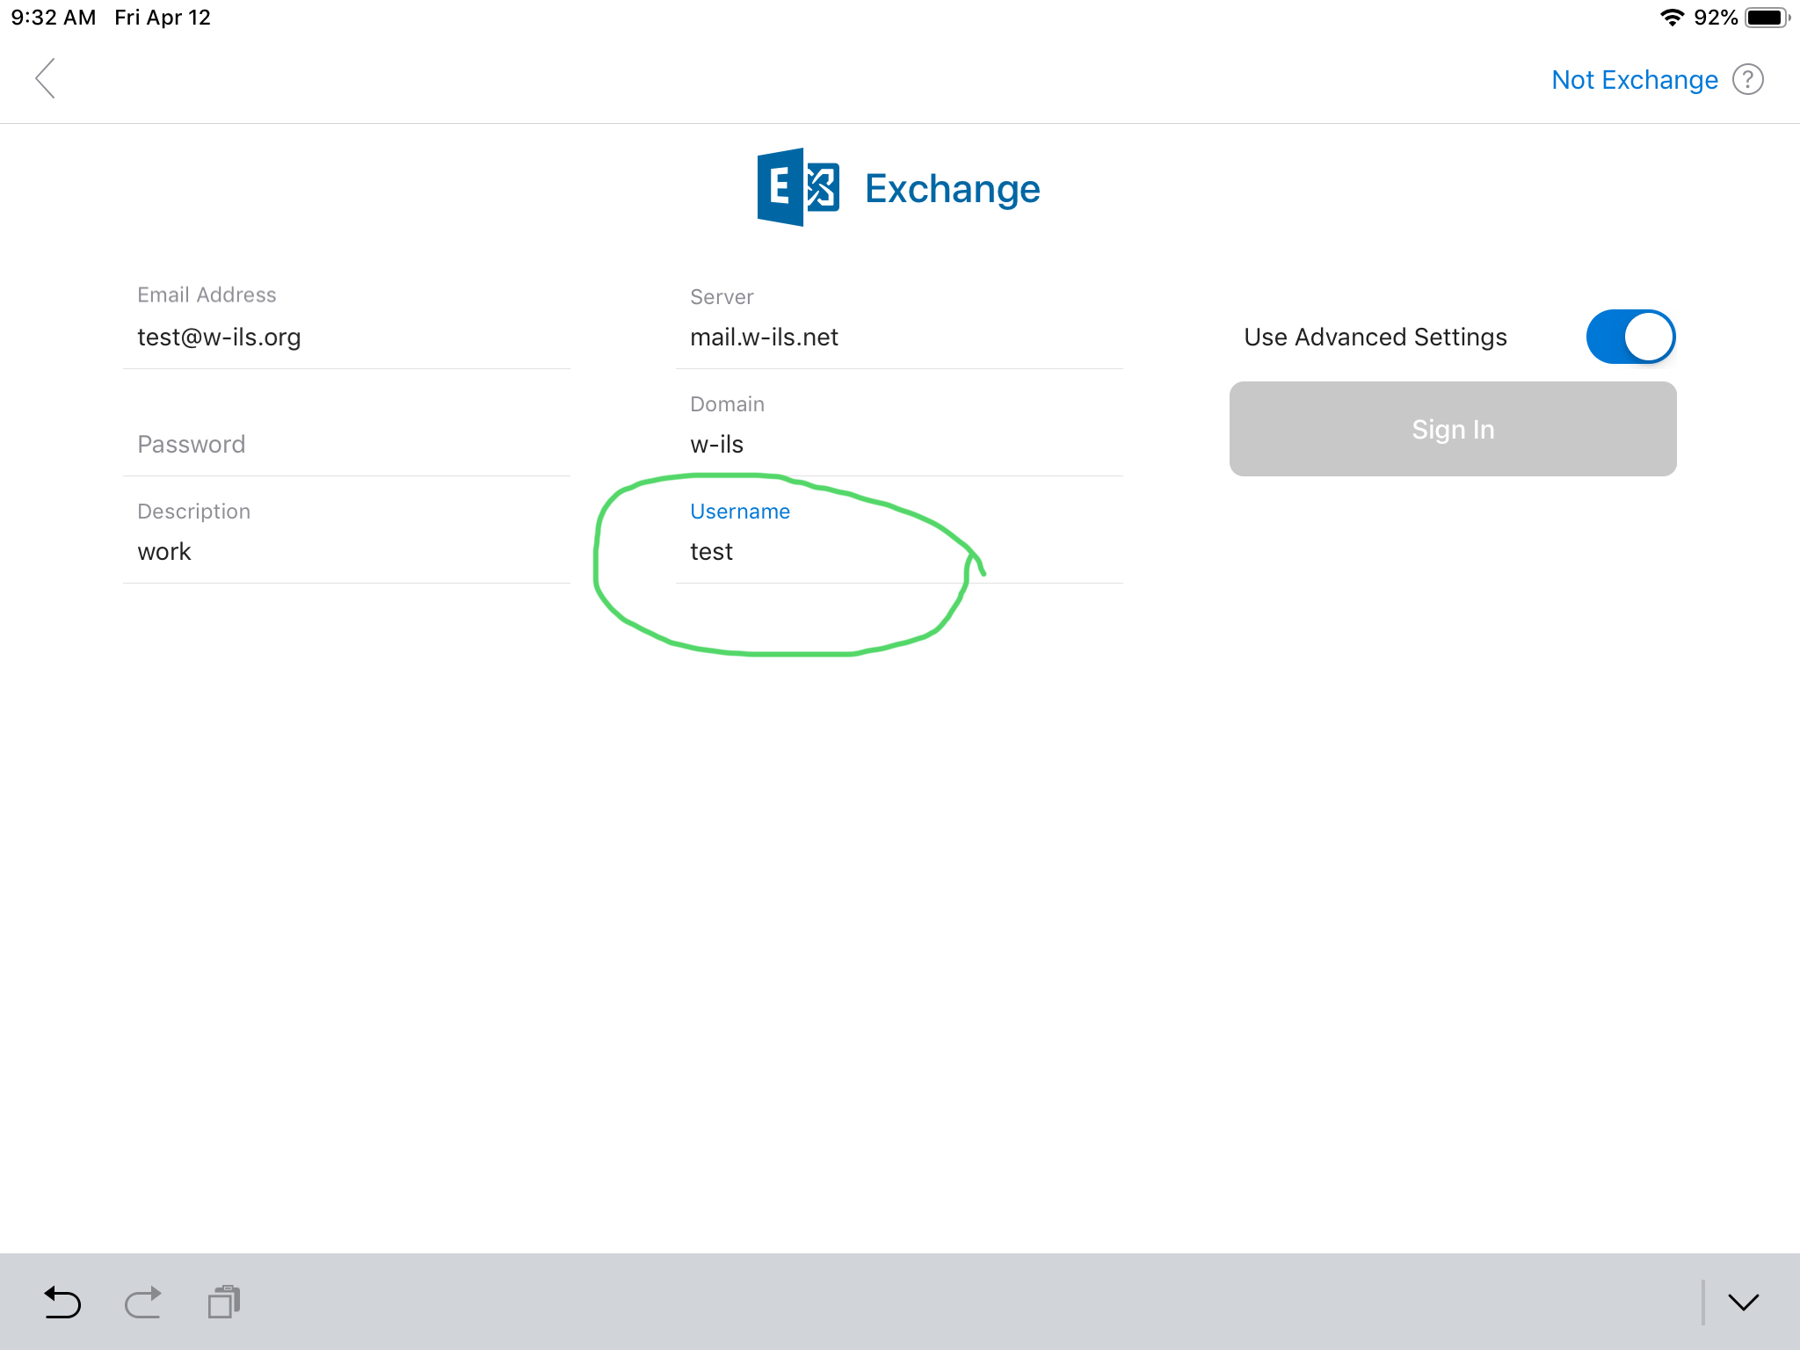Image resolution: width=1800 pixels, height=1350 pixels.
Task: Tap the Not Exchange link
Action: (x=1634, y=80)
